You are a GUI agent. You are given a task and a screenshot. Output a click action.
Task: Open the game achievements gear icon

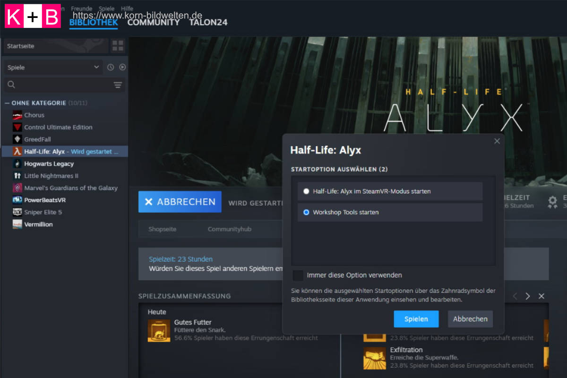(552, 202)
